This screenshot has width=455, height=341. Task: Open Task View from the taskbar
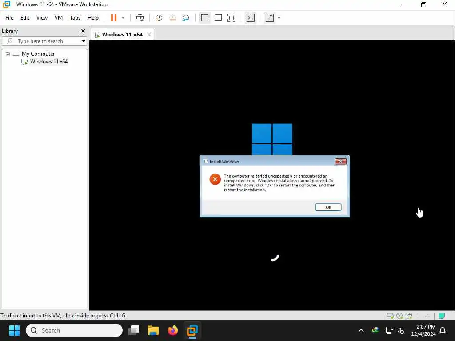[x=134, y=330]
